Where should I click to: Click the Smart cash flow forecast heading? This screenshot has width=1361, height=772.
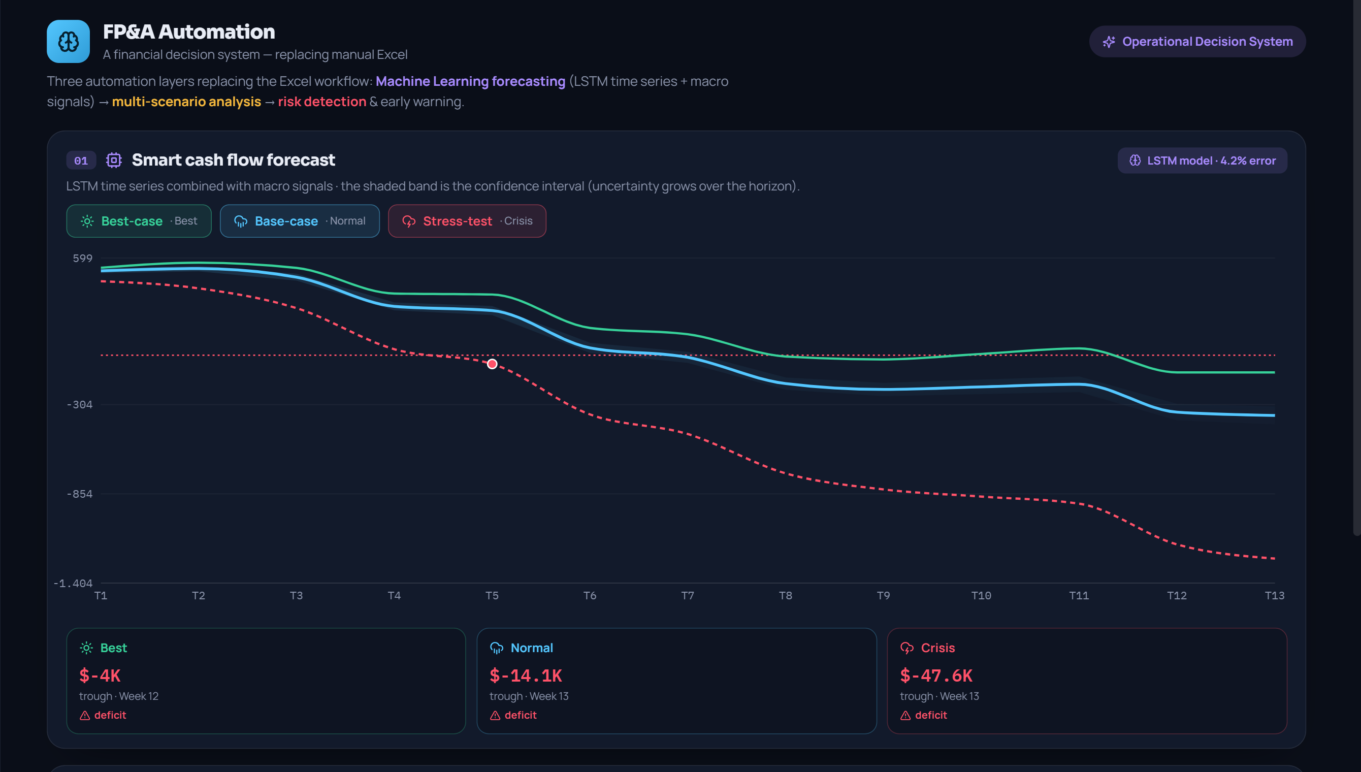coord(233,159)
